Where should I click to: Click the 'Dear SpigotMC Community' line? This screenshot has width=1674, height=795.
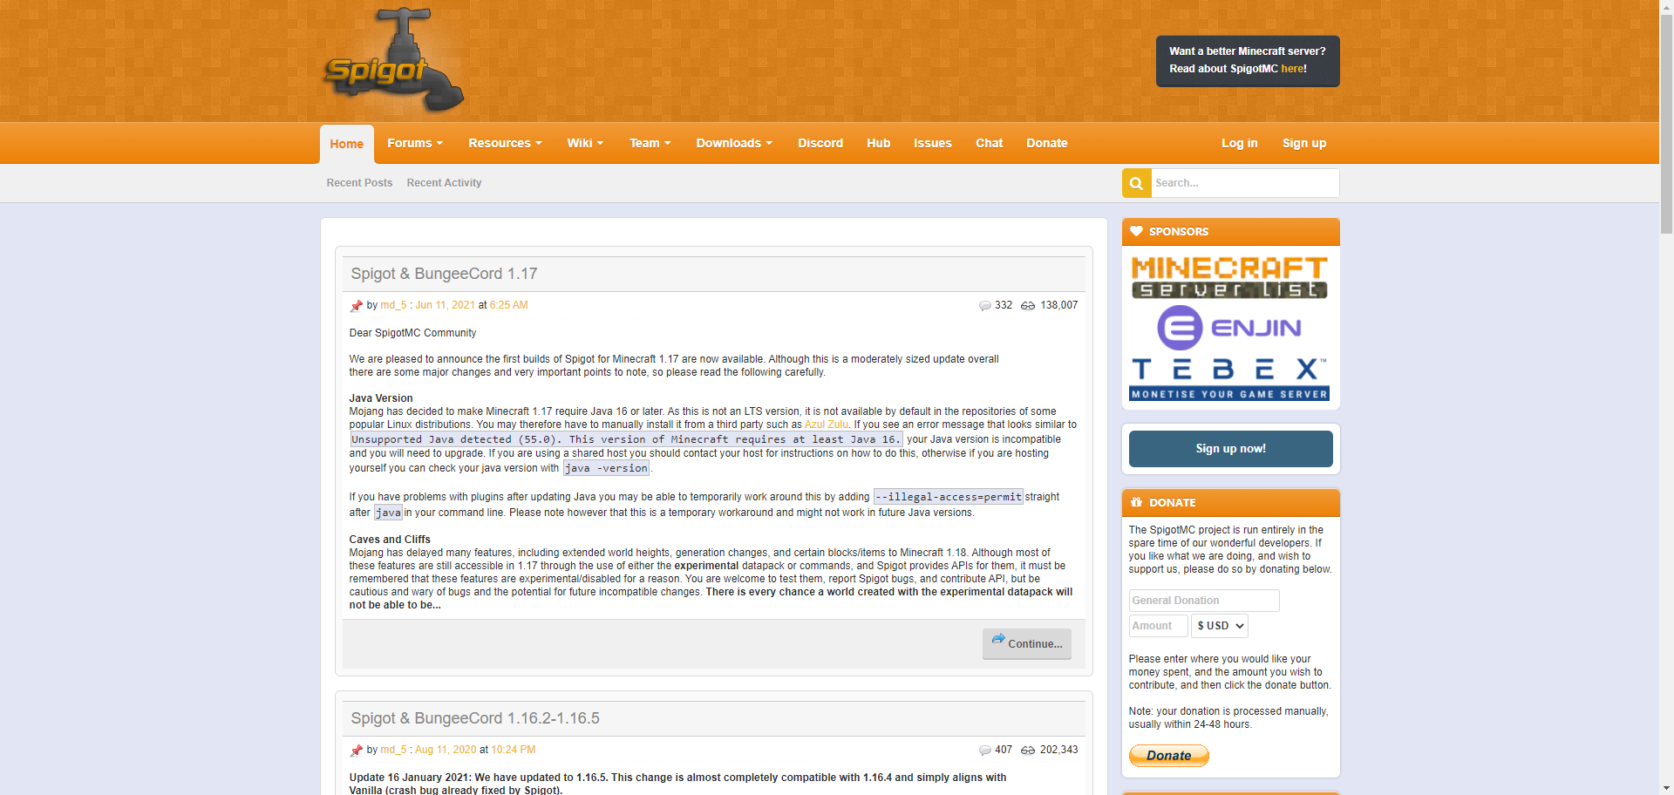pyautogui.click(x=412, y=333)
